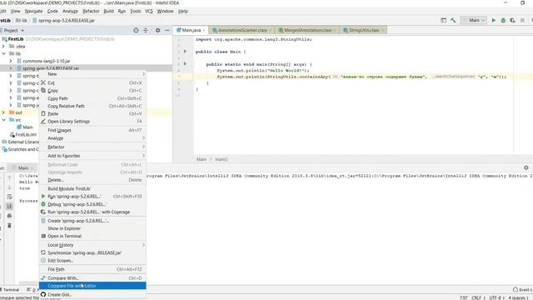Switch to StringUtils.class tab
The image size is (533, 300).
point(364,30)
